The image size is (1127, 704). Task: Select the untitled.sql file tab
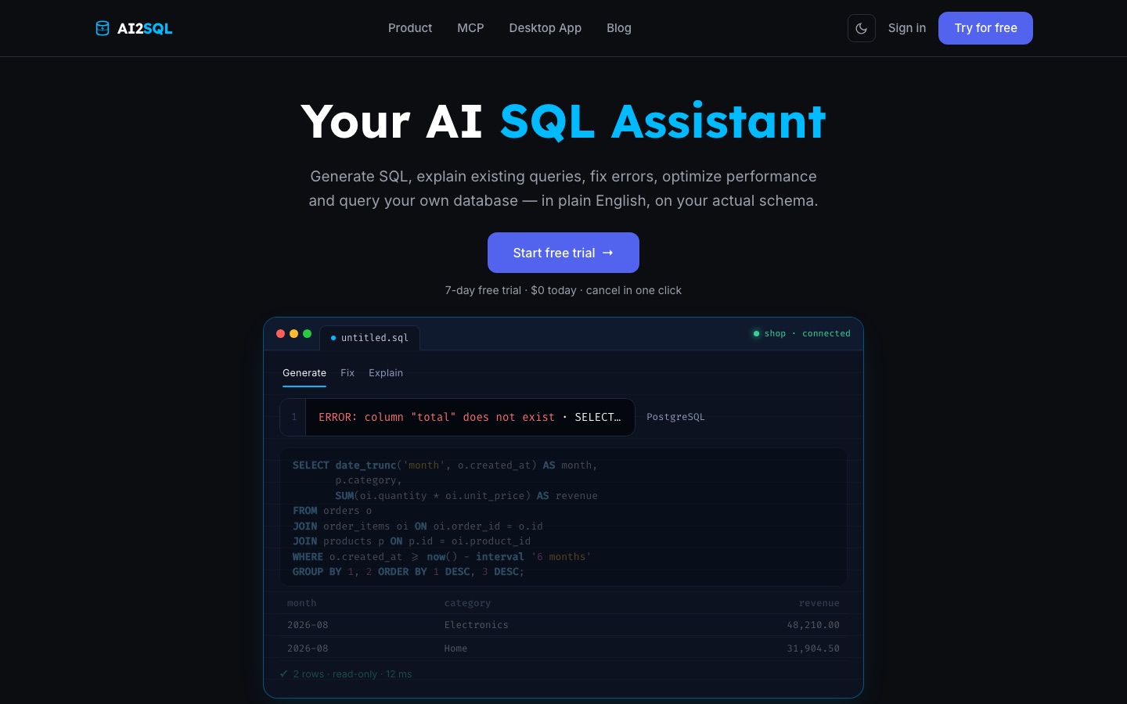[x=370, y=338]
